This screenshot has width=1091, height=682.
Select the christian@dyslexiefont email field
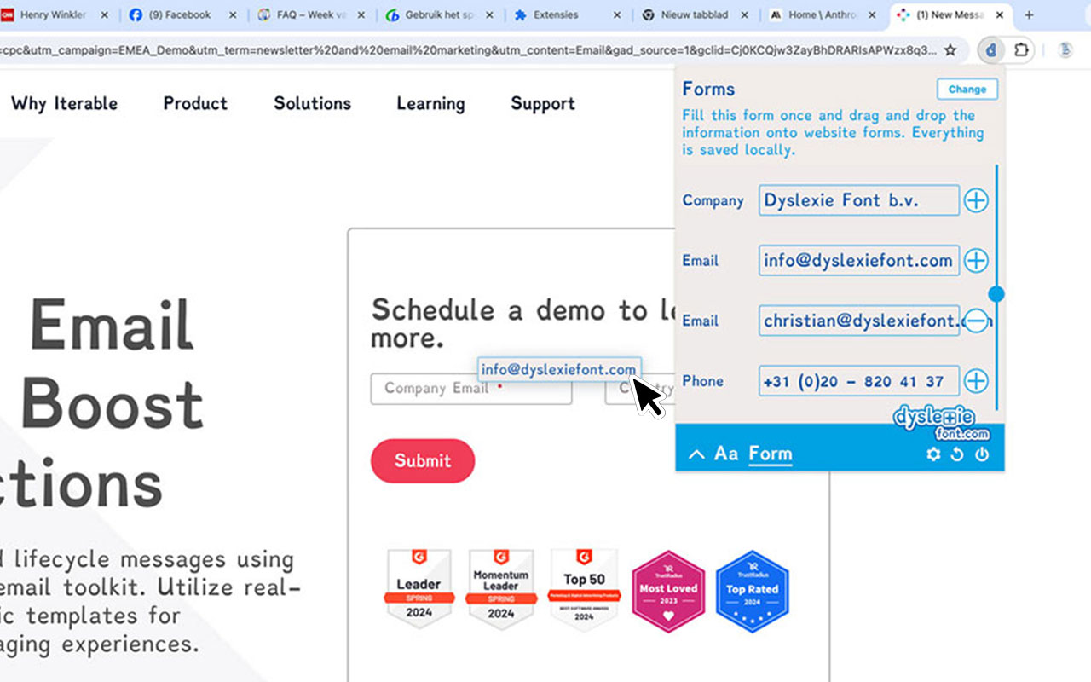tap(859, 321)
